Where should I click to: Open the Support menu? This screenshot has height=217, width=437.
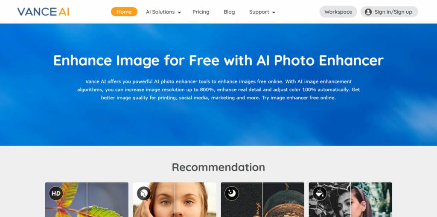(262, 12)
